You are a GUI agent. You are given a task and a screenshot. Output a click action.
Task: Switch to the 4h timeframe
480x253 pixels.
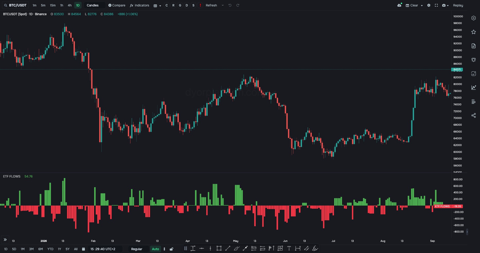70,5
